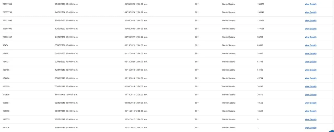Open the chat bubble icon in bottom-right corner
Viewport: 334px width, 132px height.
click(x=331, y=131)
